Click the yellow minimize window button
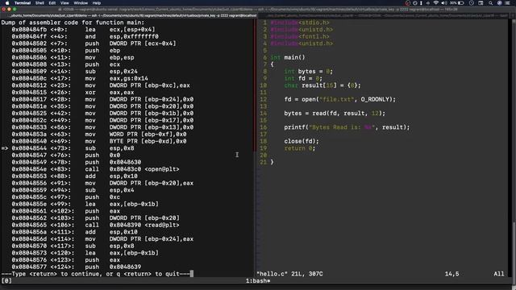This screenshot has height=290, width=516. click(x=9, y=9)
